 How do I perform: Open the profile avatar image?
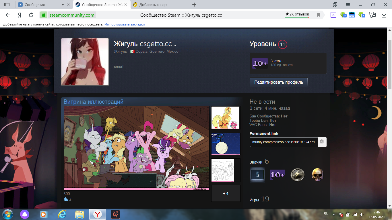click(x=85, y=62)
